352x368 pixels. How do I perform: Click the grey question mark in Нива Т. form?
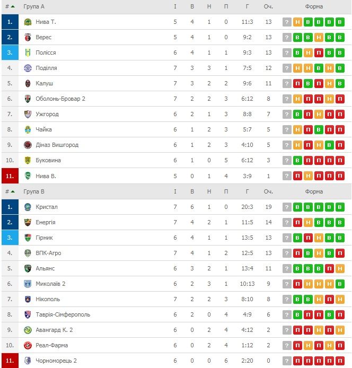coord(287,22)
